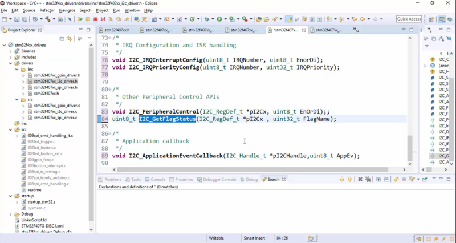Open the Refactor menu

(x=47, y=10)
